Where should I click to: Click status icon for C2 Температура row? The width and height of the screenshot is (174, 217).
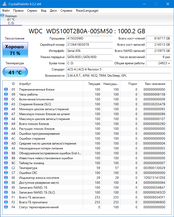(x=6, y=168)
